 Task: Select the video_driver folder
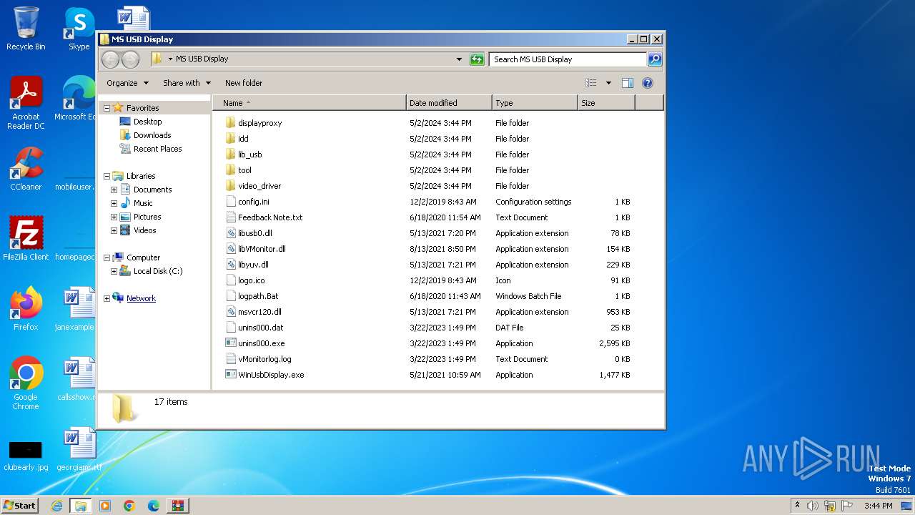(x=259, y=186)
